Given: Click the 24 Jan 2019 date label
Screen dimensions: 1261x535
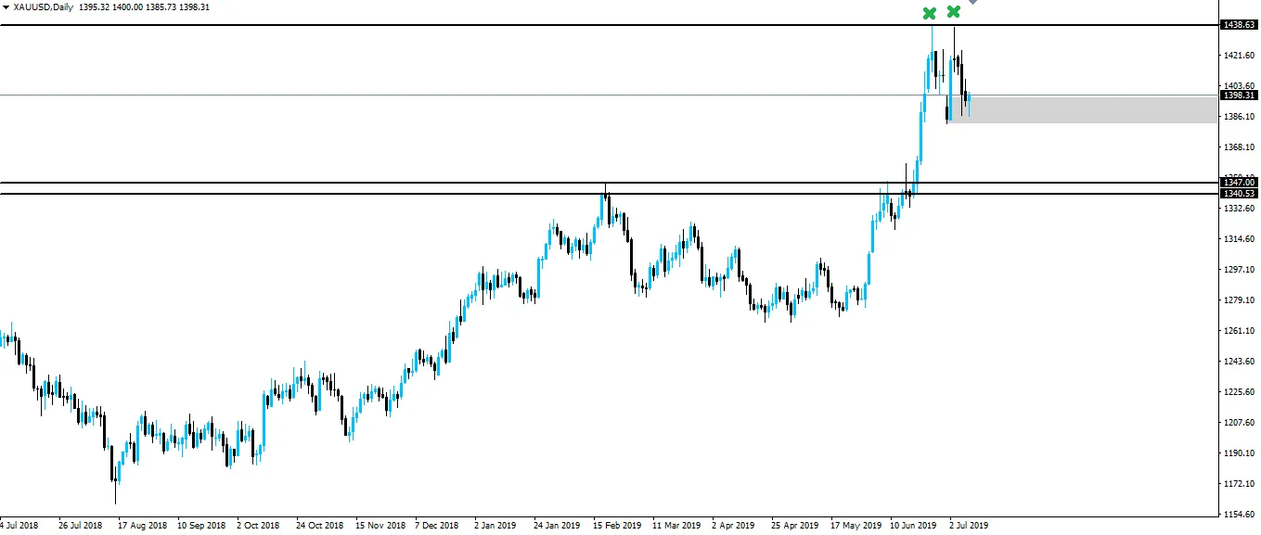Looking at the screenshot, I should pyautogui.click(x=557, y=525).
